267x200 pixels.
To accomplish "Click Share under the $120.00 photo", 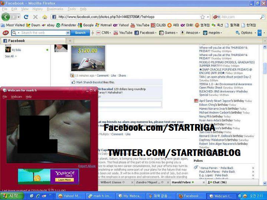I will coord(122,76).
